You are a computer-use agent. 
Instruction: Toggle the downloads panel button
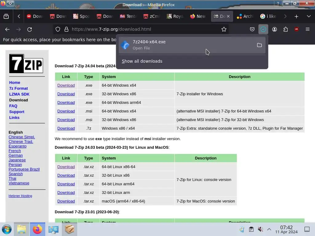tap(263, 29)
